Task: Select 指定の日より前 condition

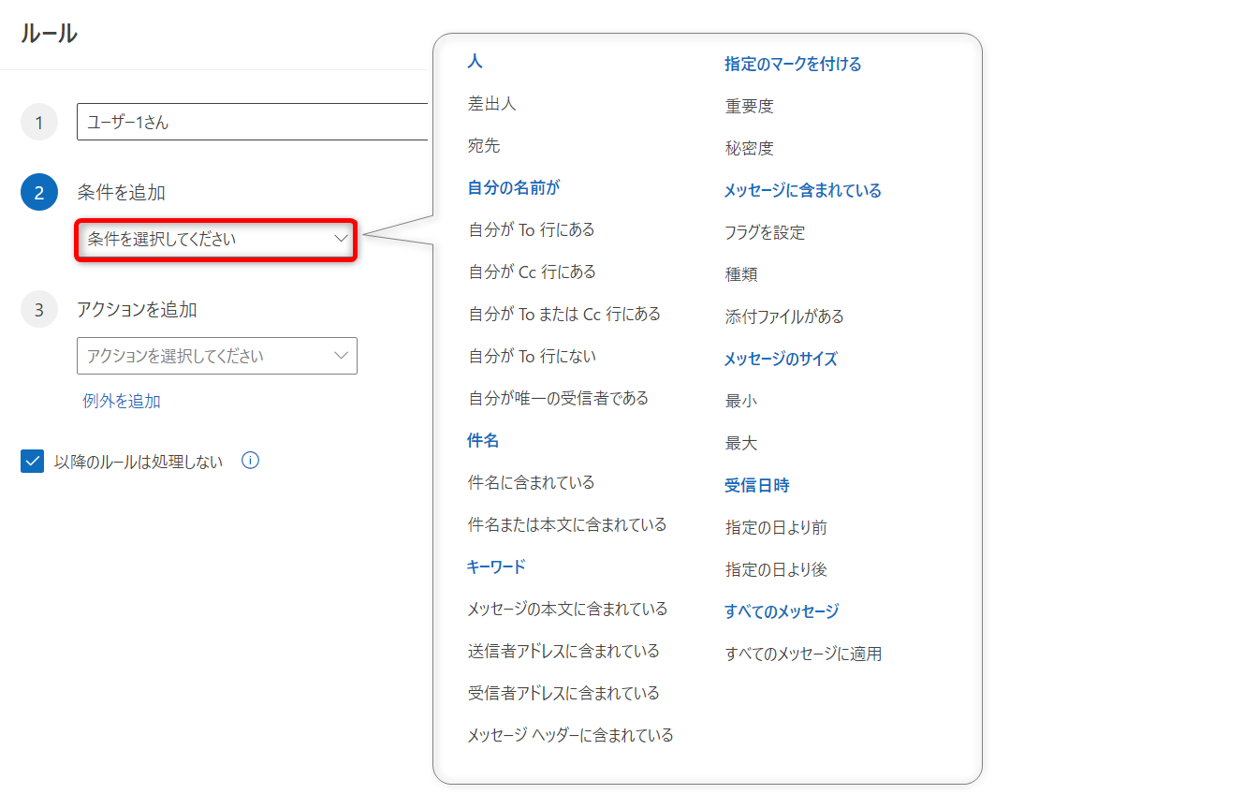Action: click(776, 528)
